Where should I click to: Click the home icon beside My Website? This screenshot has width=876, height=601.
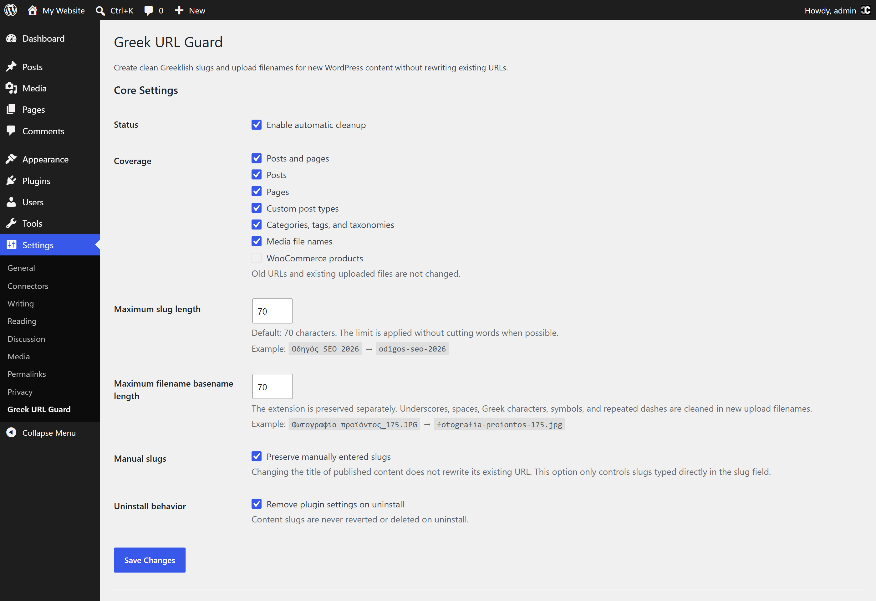33,10
